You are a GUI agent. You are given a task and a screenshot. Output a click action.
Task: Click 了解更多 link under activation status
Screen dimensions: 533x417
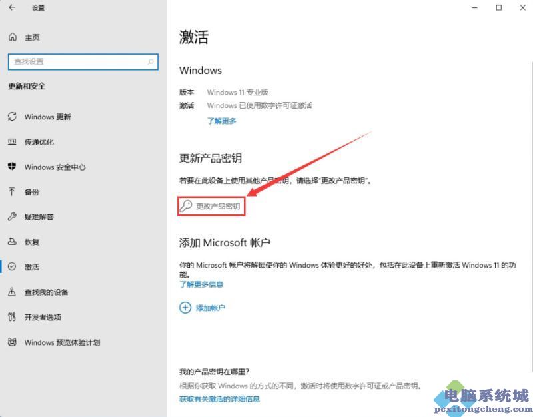[x=222, y=121]
